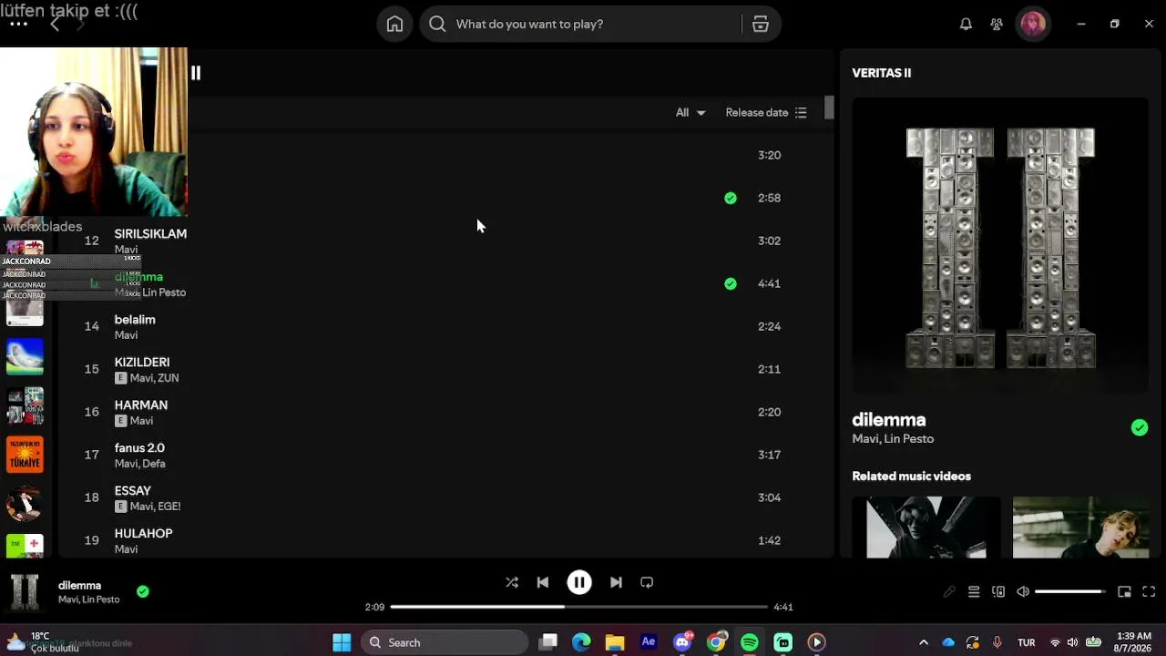Click the now-playing album art thumbnail
1166x656 pixels.
pyautogui.click(x=25, y=592)
